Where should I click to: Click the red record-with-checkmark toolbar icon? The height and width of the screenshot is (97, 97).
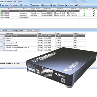[x=76, y=5]
